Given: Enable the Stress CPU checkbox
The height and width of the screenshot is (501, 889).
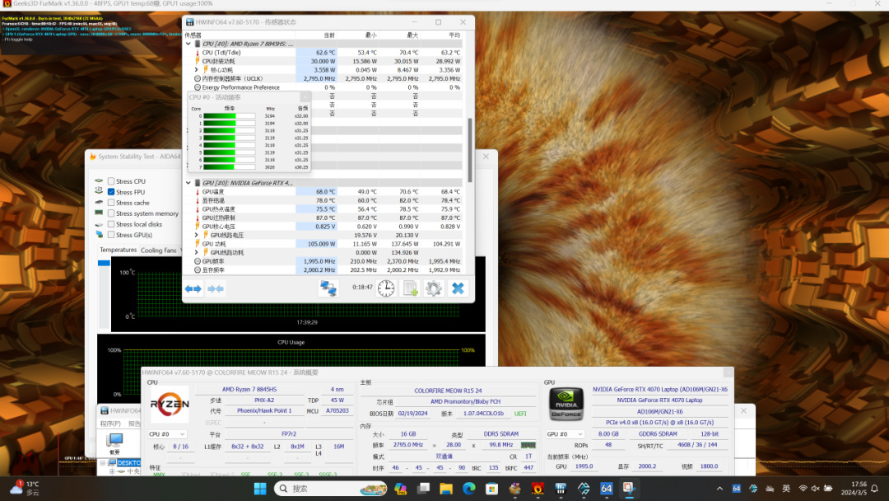Looking at the screenshot, I should (111, 181).
